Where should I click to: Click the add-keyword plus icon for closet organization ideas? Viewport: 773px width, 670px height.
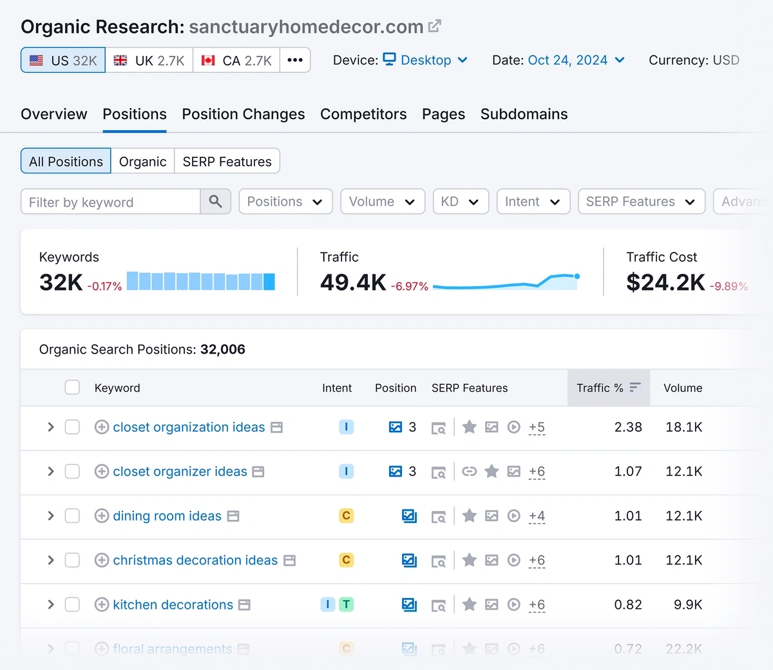click(102, 427)
